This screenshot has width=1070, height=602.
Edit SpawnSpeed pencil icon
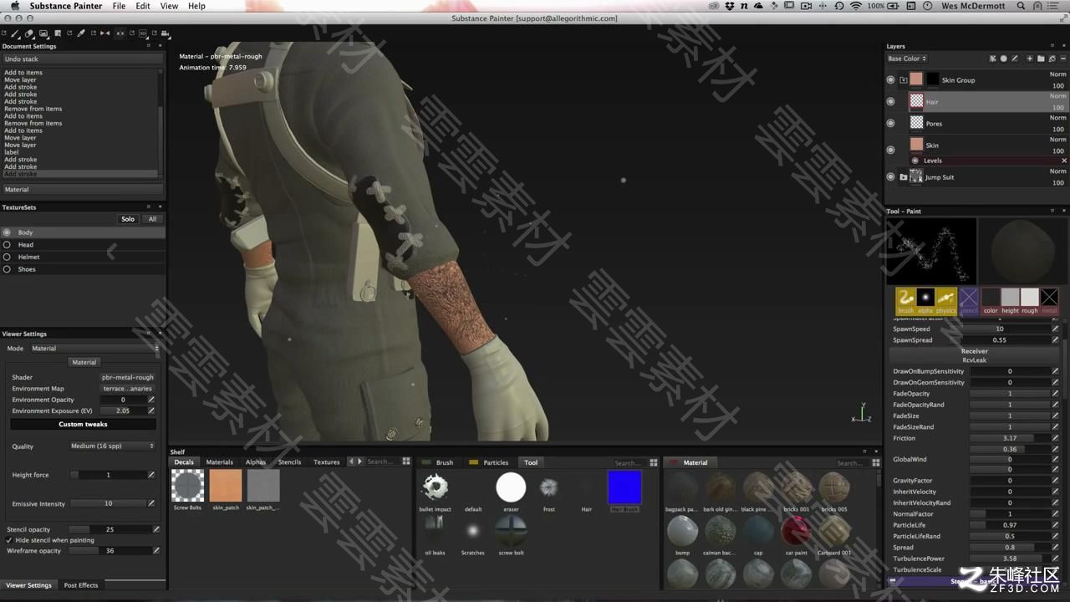coord(1056,329)
